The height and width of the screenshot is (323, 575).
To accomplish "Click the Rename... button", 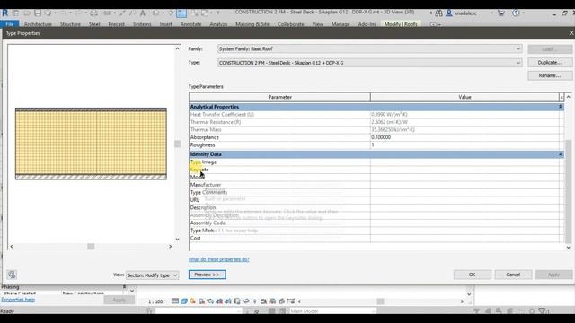I will click(x=550, y=75).
